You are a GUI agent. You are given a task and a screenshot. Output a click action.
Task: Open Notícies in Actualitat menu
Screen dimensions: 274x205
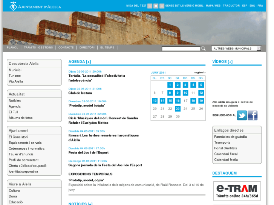(x=15, y=101)
